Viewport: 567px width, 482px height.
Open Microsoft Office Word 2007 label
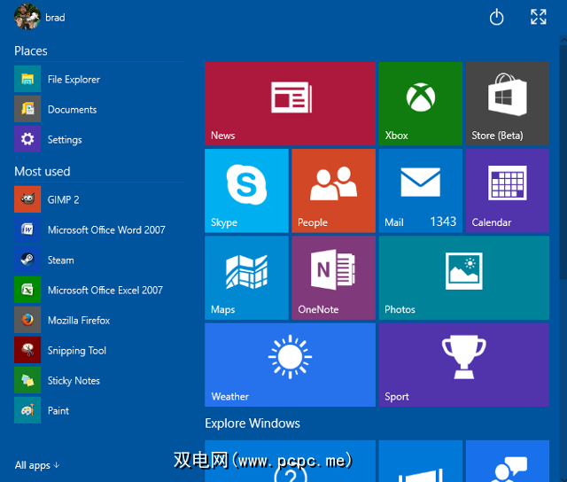(x=106, y=230)
